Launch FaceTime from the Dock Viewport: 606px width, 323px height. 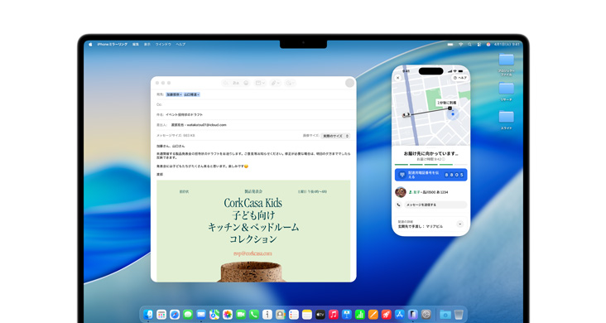pos(241,315)
